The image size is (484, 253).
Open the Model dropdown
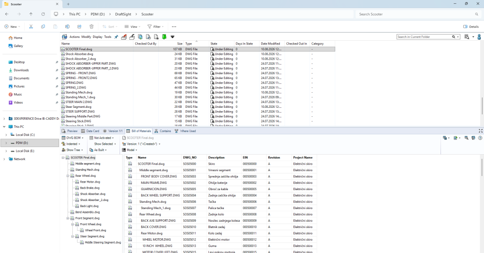[x=130, y=150]
